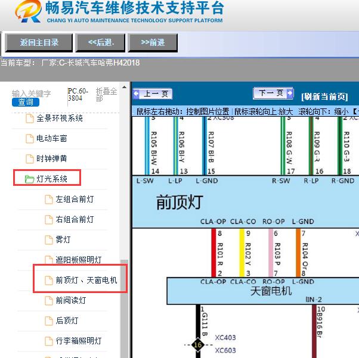Click the page icon beside 全景环视系统

(x=30, y=119)
